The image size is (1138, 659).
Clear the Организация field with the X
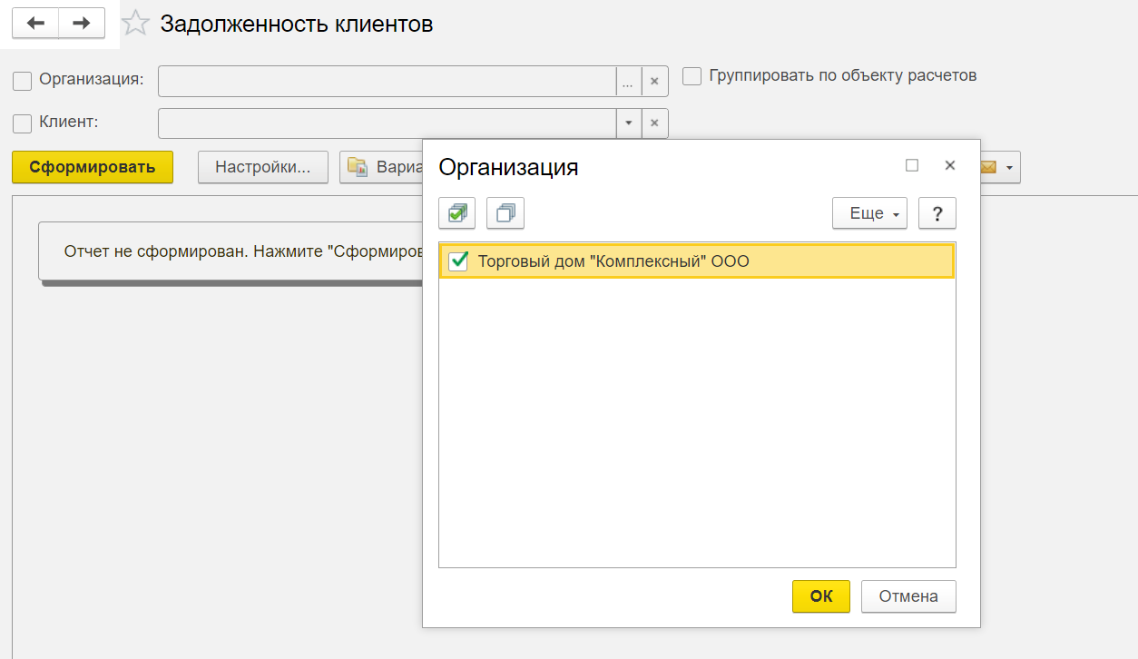pyautogui.click(x=654, y=81)
